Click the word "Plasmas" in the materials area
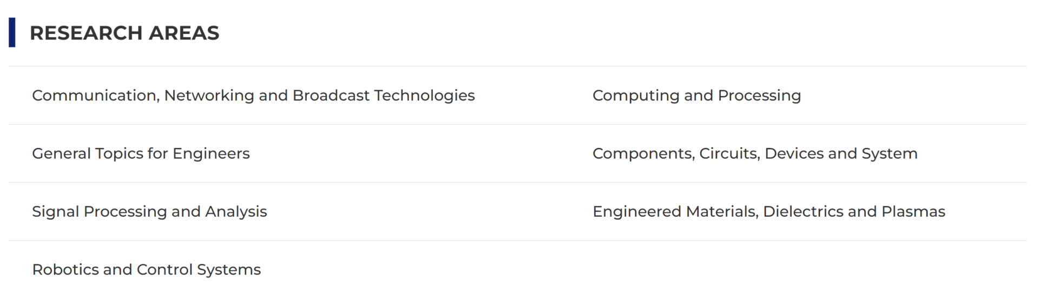The image size is (1039, 307). click(x=913, y=211)
